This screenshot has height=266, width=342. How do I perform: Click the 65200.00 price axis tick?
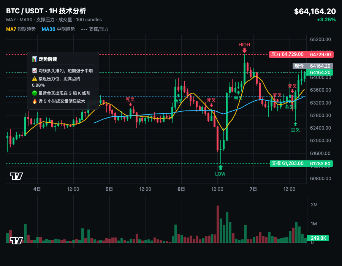(320, 40)
